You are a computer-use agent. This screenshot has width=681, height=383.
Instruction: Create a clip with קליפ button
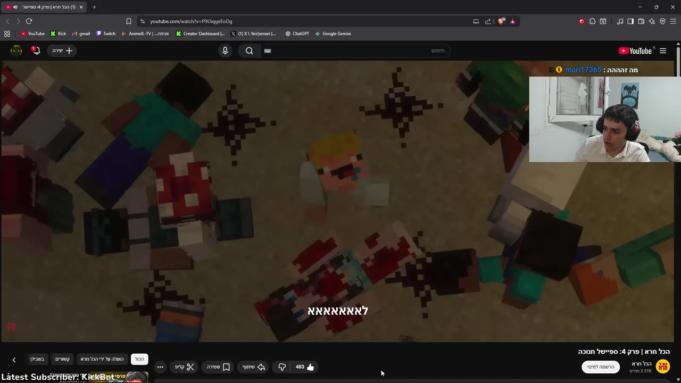pos(185,367)
